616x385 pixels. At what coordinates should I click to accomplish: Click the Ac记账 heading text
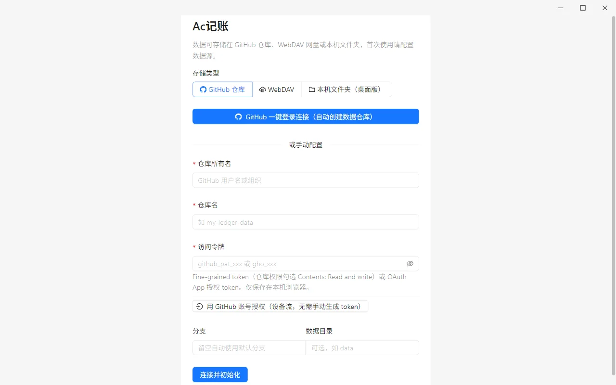[210, 26]
